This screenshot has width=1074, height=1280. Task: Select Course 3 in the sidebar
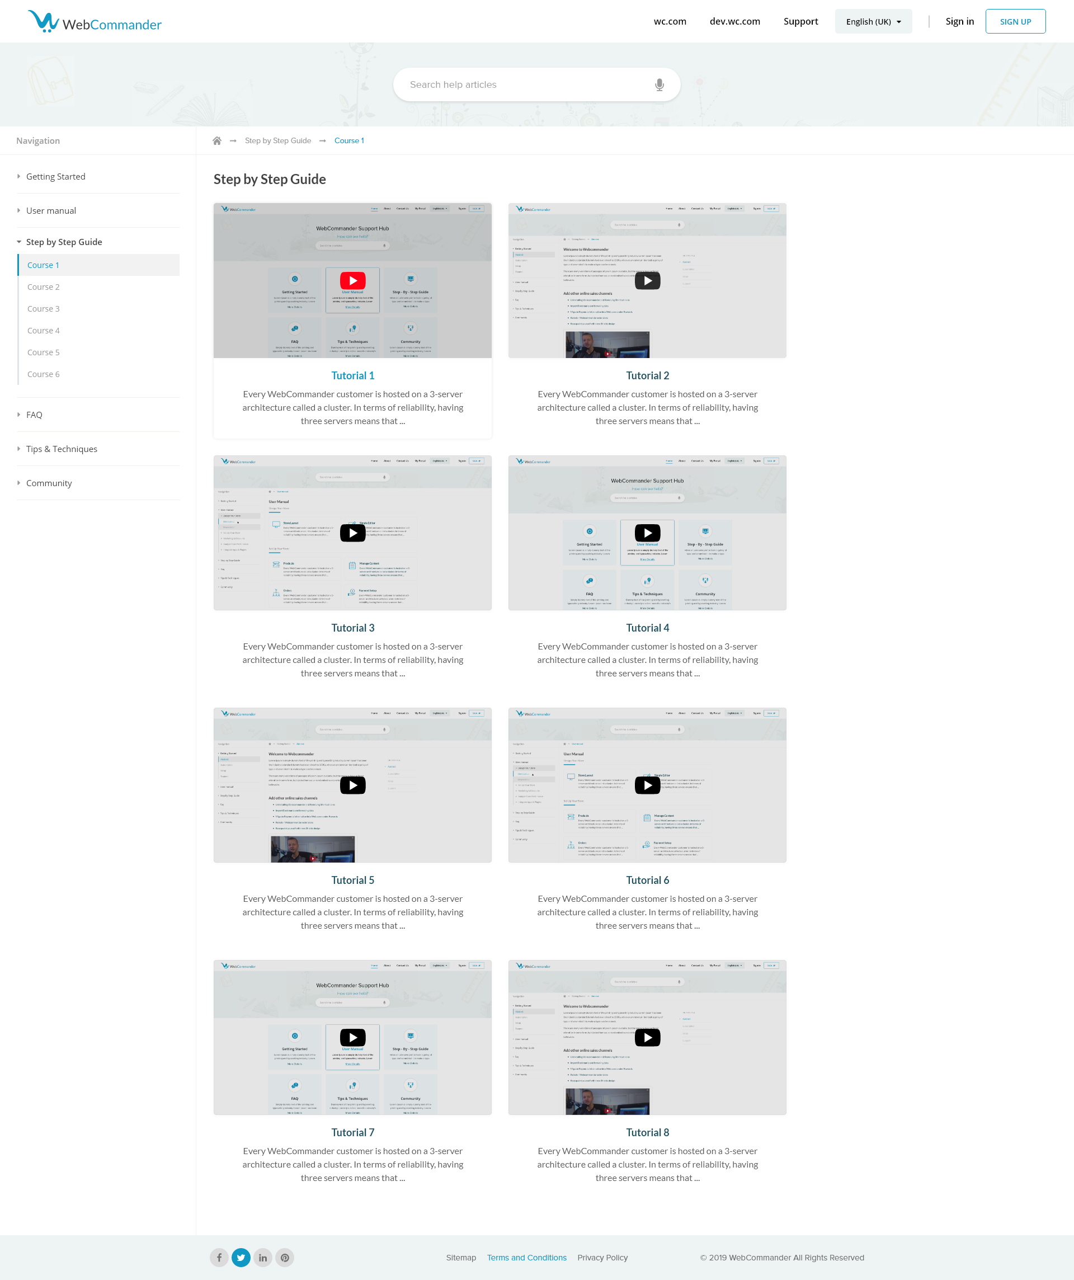pos(43,309)
